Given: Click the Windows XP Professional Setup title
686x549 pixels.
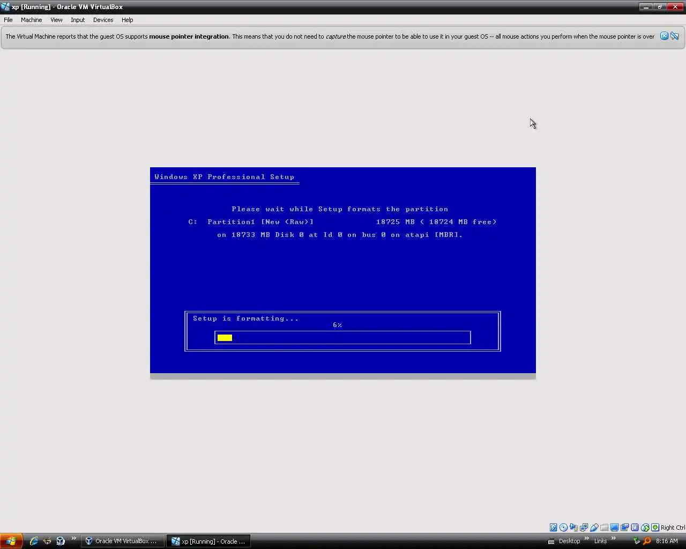Looking at the screenshot, I should tap(224, 177).
